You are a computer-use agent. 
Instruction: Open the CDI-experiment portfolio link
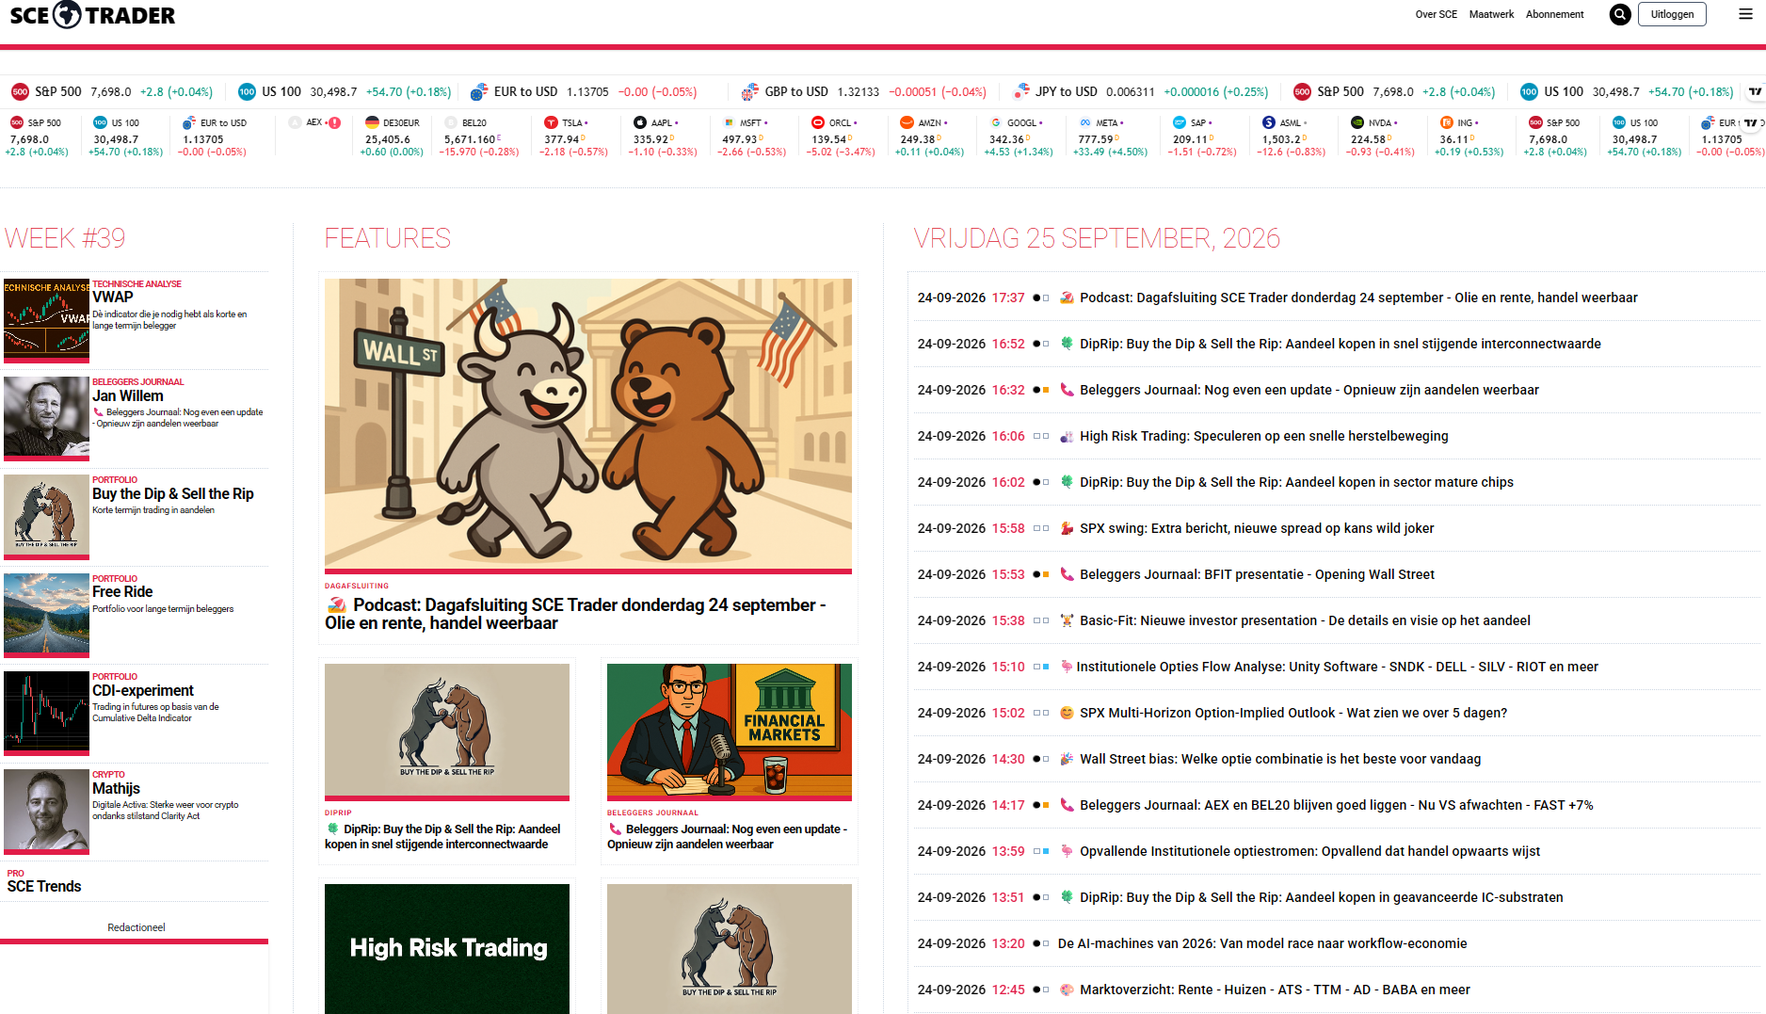pos(143,690)
